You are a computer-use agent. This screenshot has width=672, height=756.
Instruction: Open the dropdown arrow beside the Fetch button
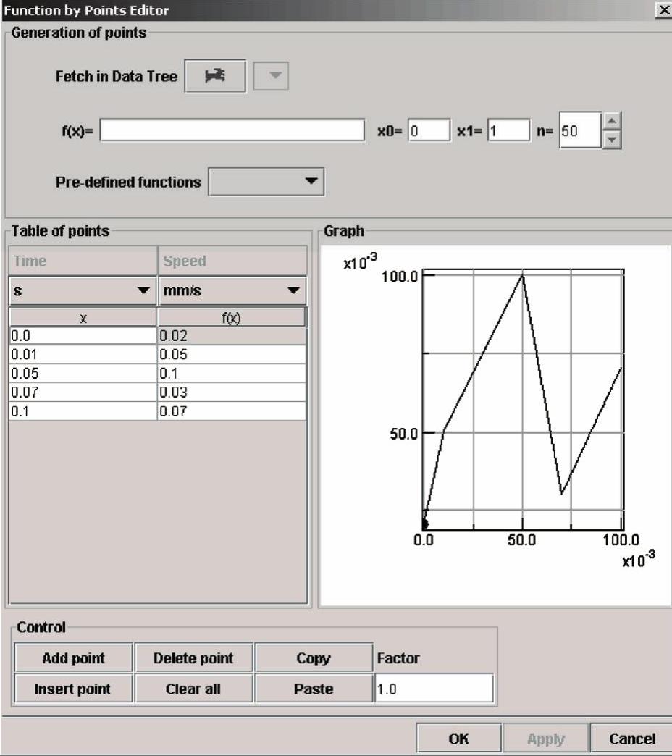click(x=272, y=76)
